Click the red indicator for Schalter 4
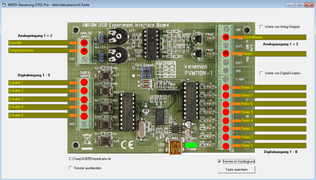316x180 pixels. click(84, 108)
